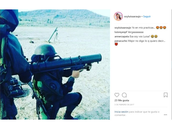This screenshot has height=129, width=172.
Task: Click the heart like icon
Action: click(117, 95)
